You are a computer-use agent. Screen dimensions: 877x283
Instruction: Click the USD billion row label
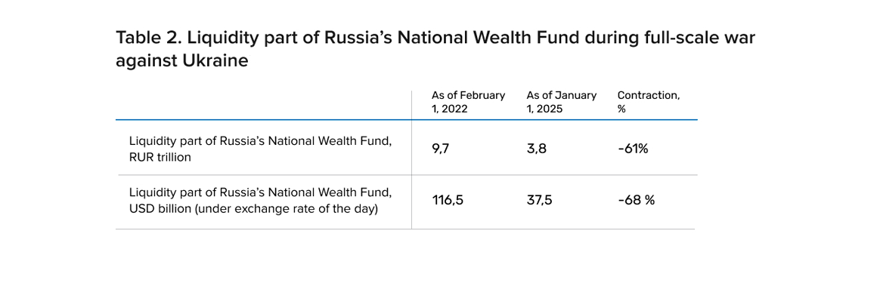(x=261, y=201)
